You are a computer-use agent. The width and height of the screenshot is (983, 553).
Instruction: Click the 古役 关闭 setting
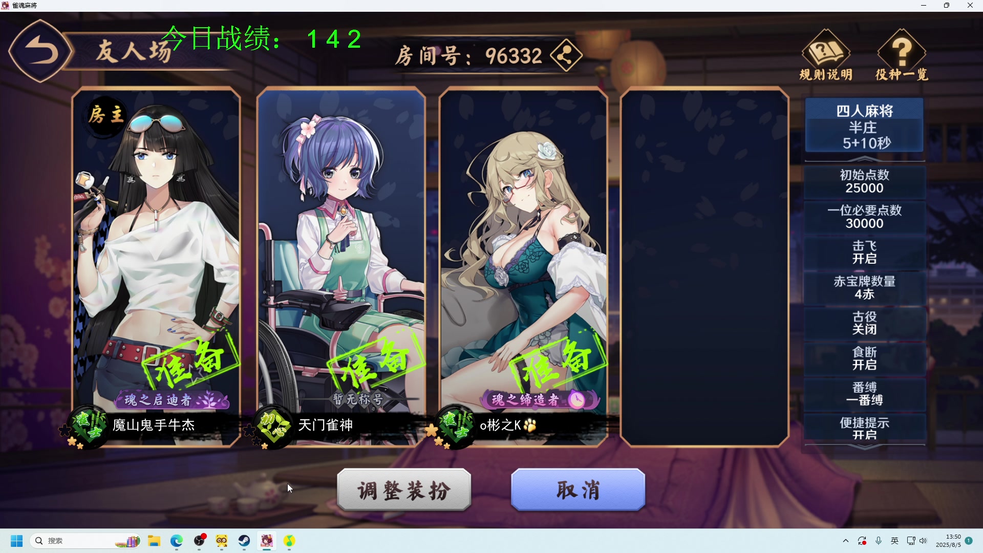pyautogui.click(x=865, y=323)
